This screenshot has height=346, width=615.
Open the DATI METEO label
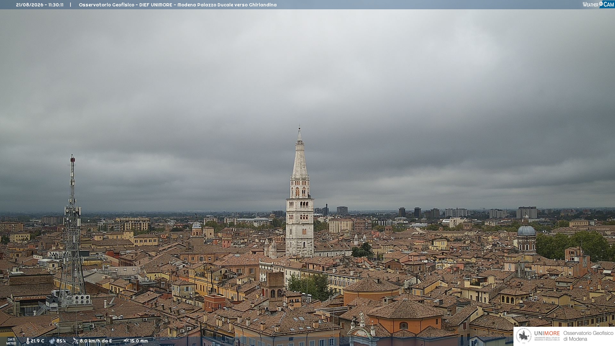pos(11,341)
